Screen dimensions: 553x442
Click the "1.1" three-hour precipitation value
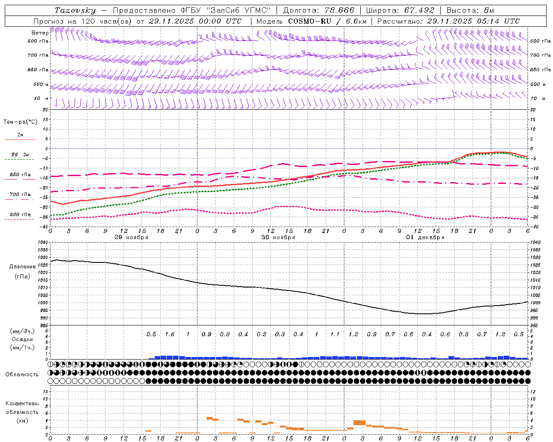(x=335, y=334)
